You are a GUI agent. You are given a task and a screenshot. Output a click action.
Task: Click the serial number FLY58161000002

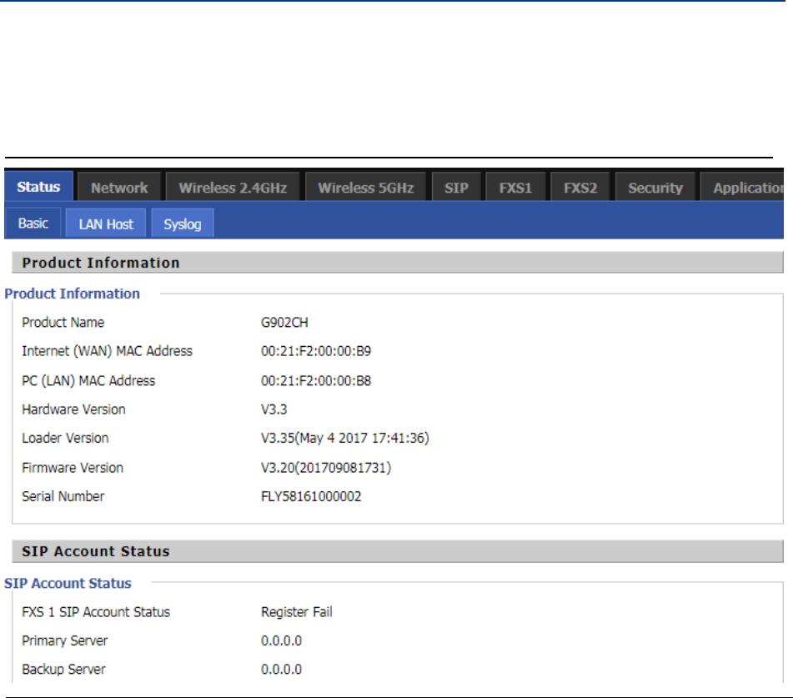(x=311, y=496)
